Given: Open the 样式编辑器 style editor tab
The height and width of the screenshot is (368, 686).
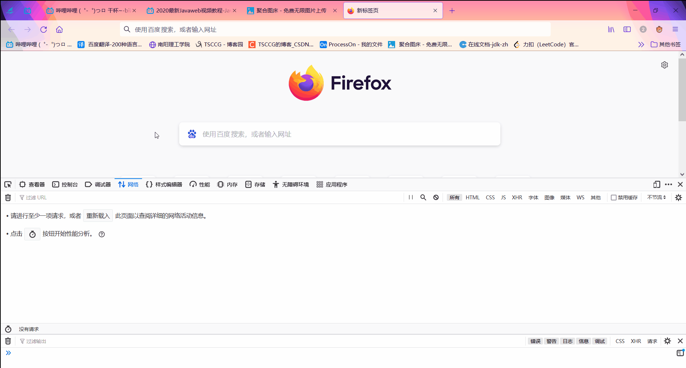Looking at the screenshot, I should coord(164,184).
